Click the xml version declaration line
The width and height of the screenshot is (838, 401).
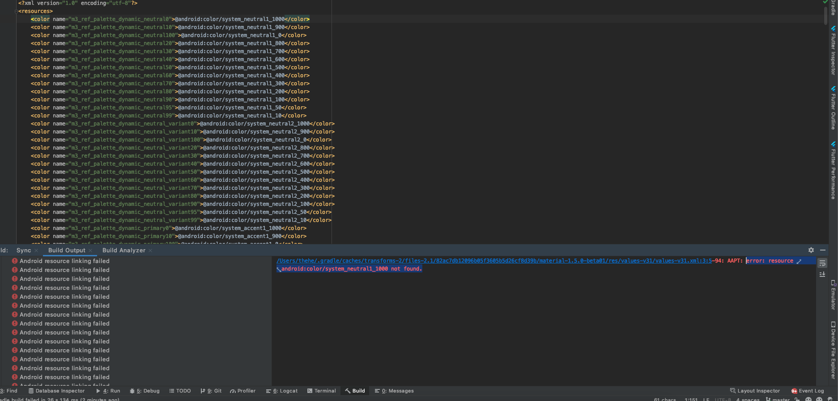coord(78,3)
